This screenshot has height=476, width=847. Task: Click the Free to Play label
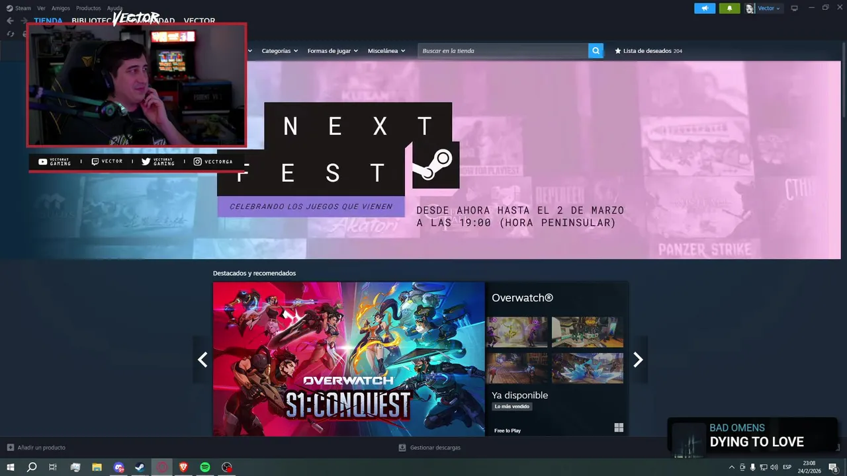click(508, 430)
